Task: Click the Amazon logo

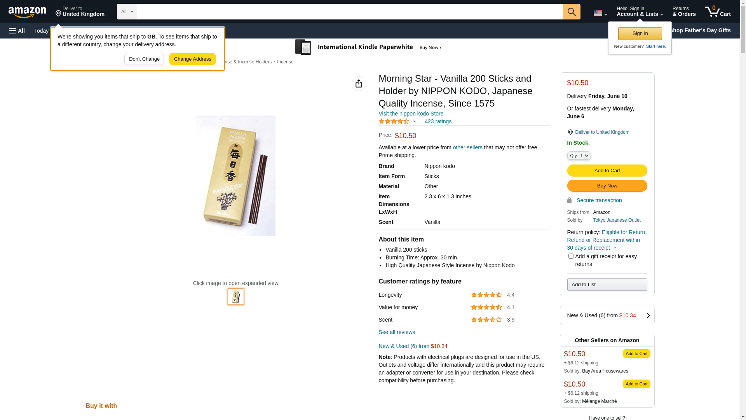Action: [x=27, y=12]
